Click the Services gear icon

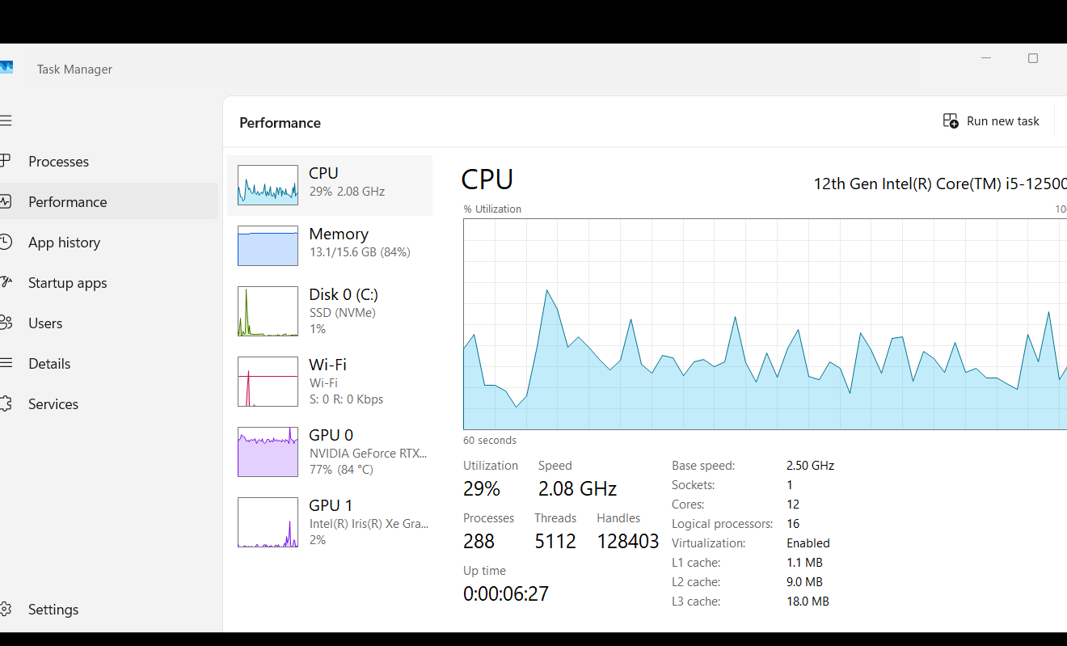tap(6, 403)
